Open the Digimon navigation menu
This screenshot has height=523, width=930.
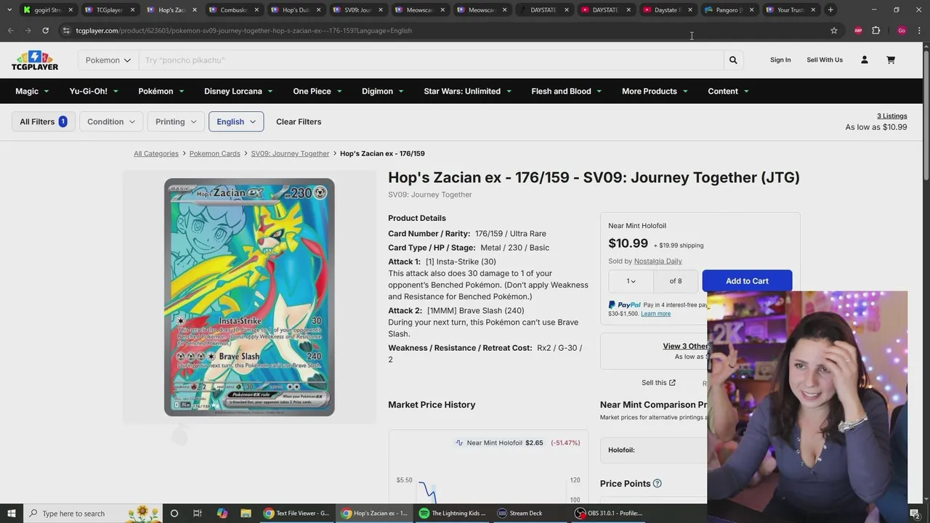pos(383,91)
